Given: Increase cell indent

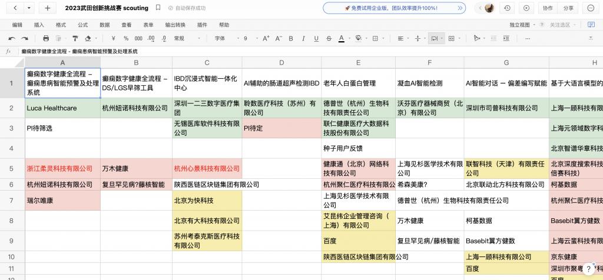Looking at the screenshot, I should pyautogui.click(x=506, y=38).
